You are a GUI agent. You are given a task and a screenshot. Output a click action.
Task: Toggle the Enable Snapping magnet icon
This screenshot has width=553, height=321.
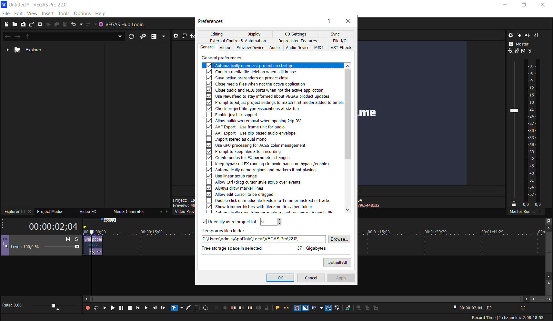pos(297,308)
